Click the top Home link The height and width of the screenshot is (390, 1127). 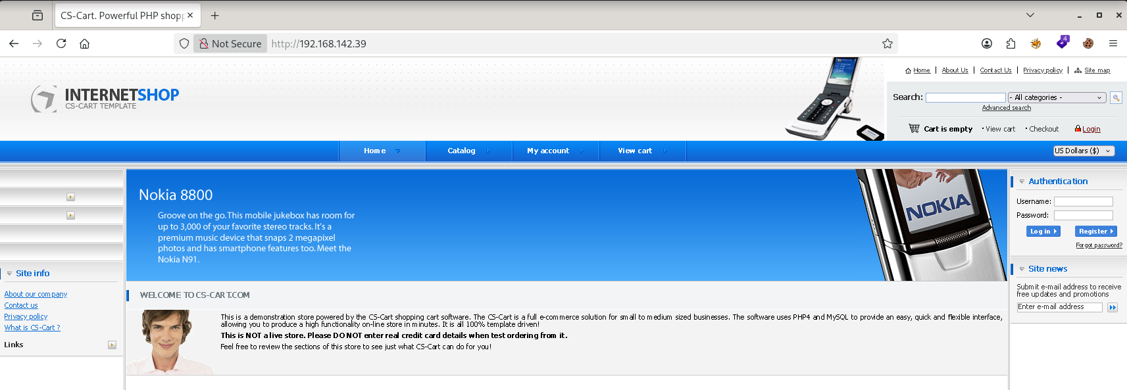tap(921, 70)
